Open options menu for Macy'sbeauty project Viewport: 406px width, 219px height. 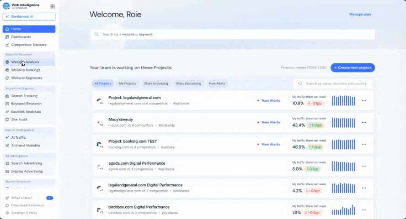point(364,122)
